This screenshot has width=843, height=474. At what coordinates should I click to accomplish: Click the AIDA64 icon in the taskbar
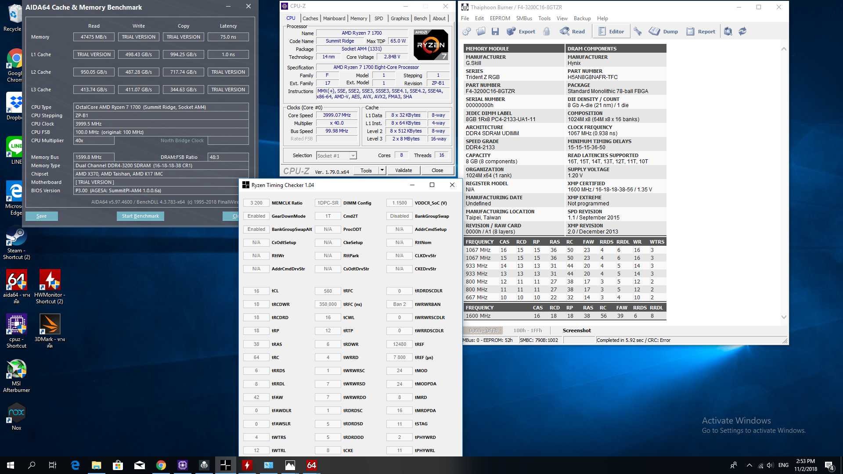coord(311,465)
